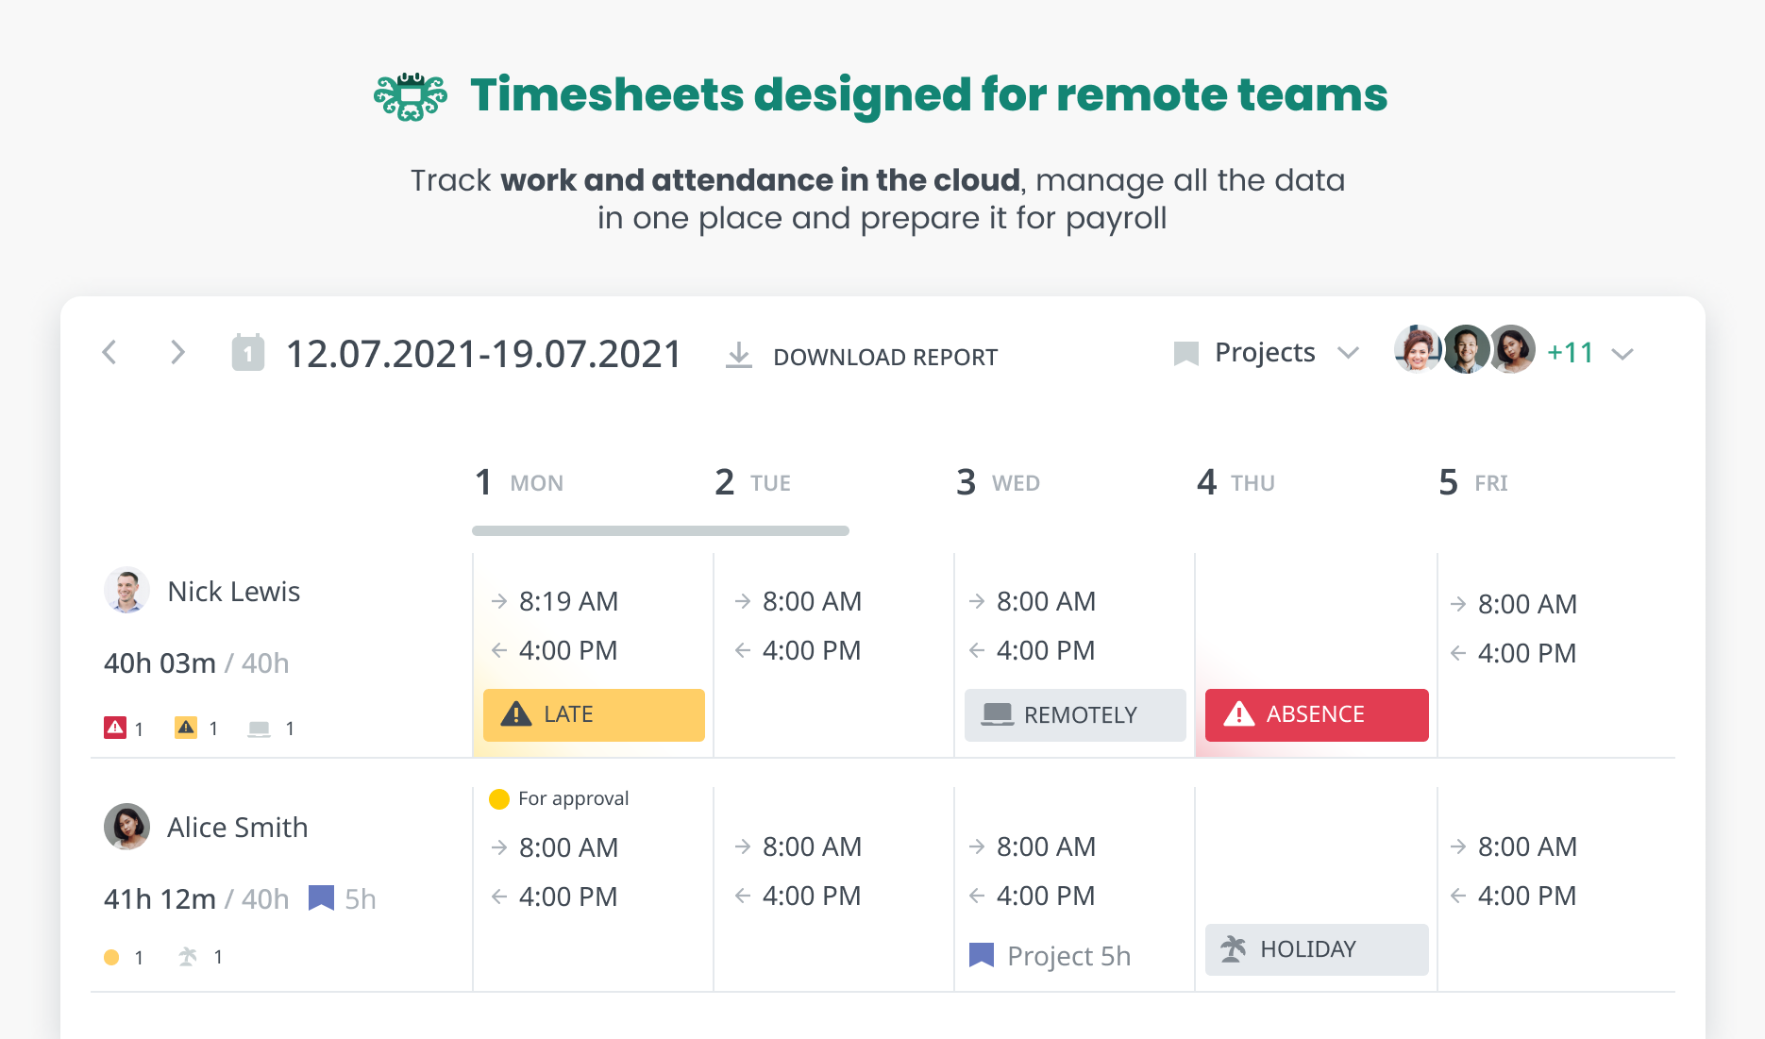The height and width of the screenshot is (1039, 1765).
Task: Click the red ABSENCE badge on Thursday
Action: (1316, 714)
